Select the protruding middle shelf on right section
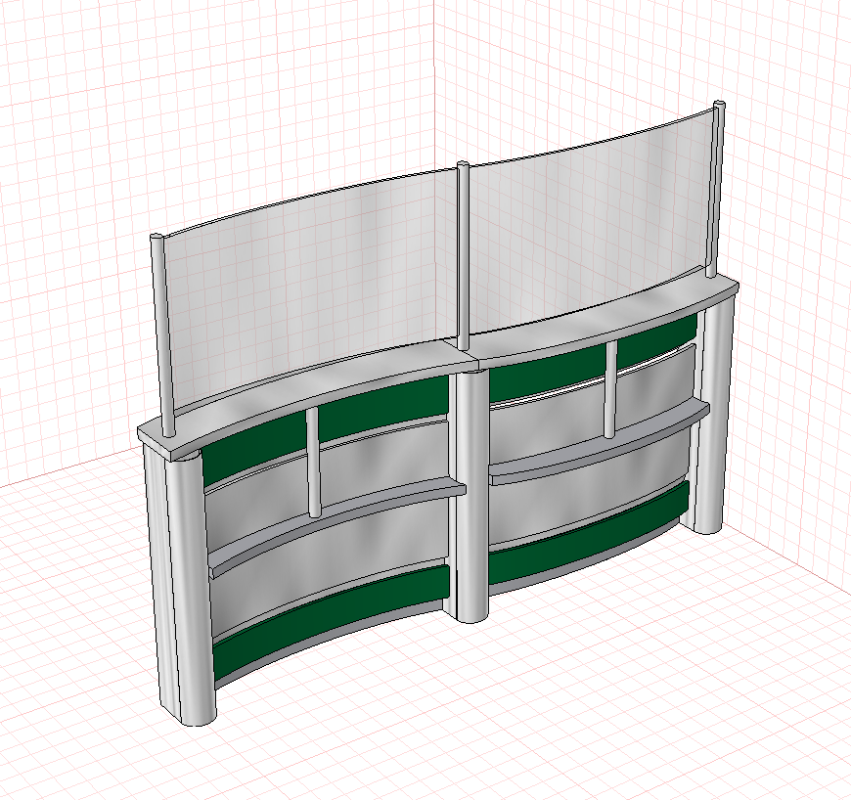The image size is (851, 800). point(600,442)
